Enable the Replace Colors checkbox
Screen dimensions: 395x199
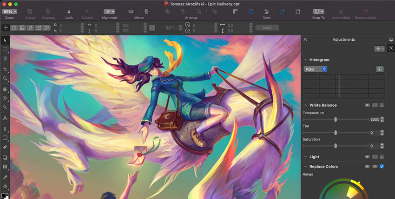coord(382,167)
